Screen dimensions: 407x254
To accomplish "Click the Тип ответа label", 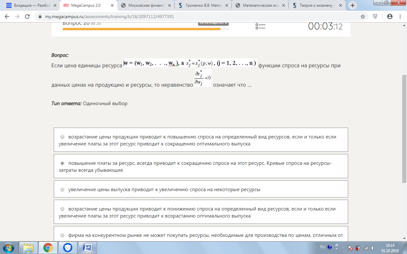I will coord(66,104).
